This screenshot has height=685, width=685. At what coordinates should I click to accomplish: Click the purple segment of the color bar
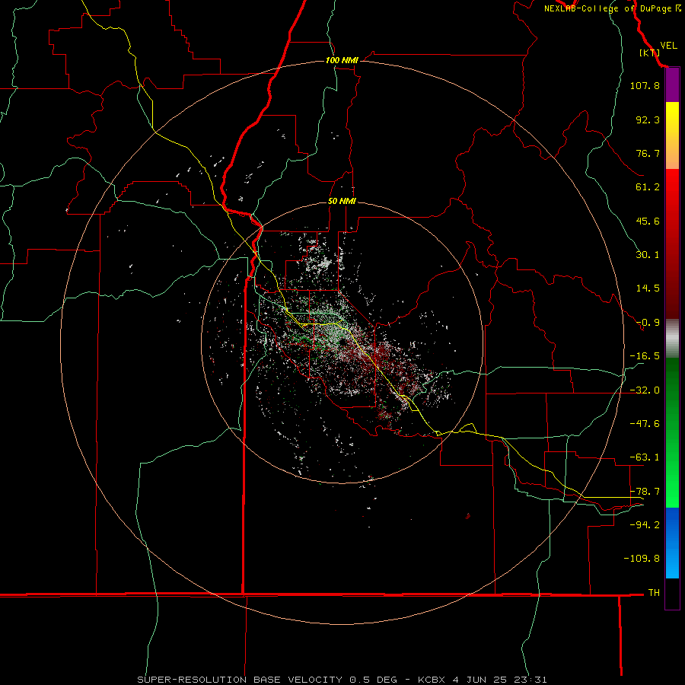pyautogui.click(x=672, y=85)
